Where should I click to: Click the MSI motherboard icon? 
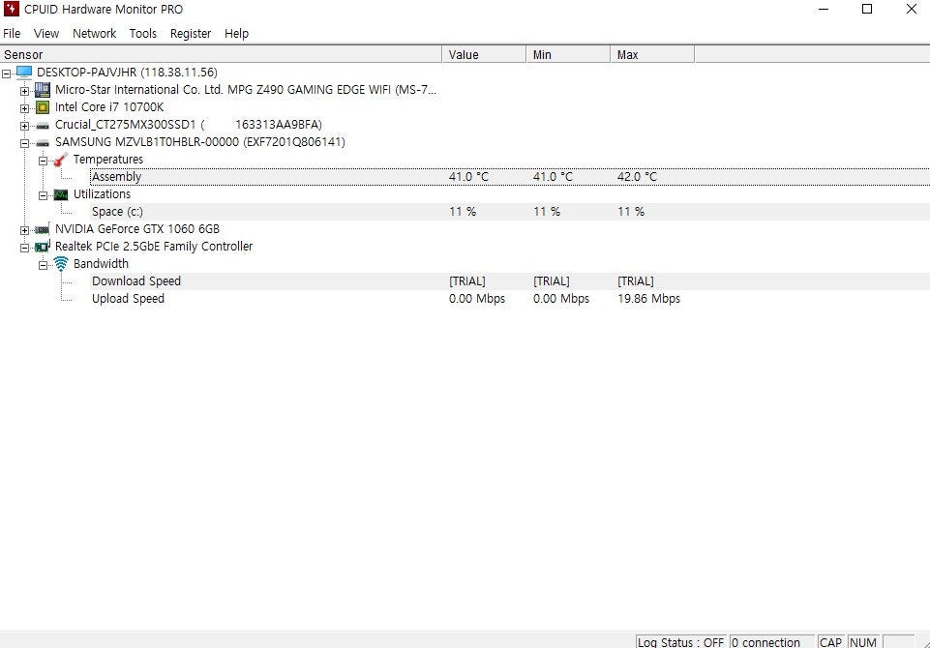pyautogui.click(x=43, y=90)
